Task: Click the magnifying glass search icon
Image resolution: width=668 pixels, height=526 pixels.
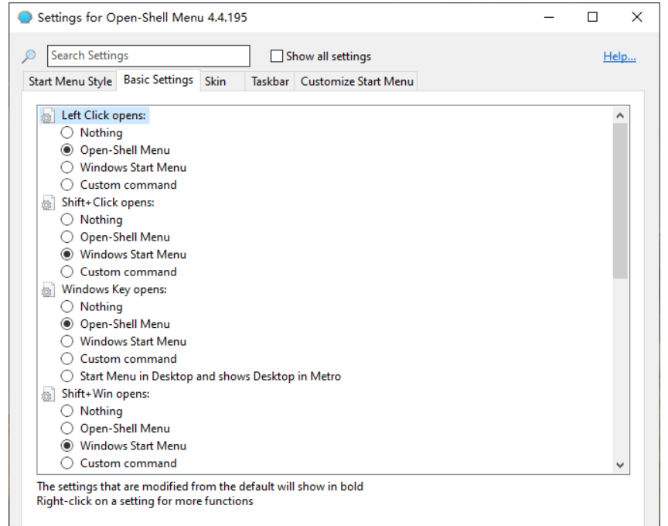Action: pyautogui.click(x=29, y=56)
